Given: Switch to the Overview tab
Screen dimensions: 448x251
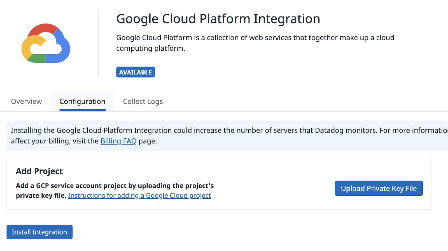Looking at the screenshot, I should coord(26,101).
